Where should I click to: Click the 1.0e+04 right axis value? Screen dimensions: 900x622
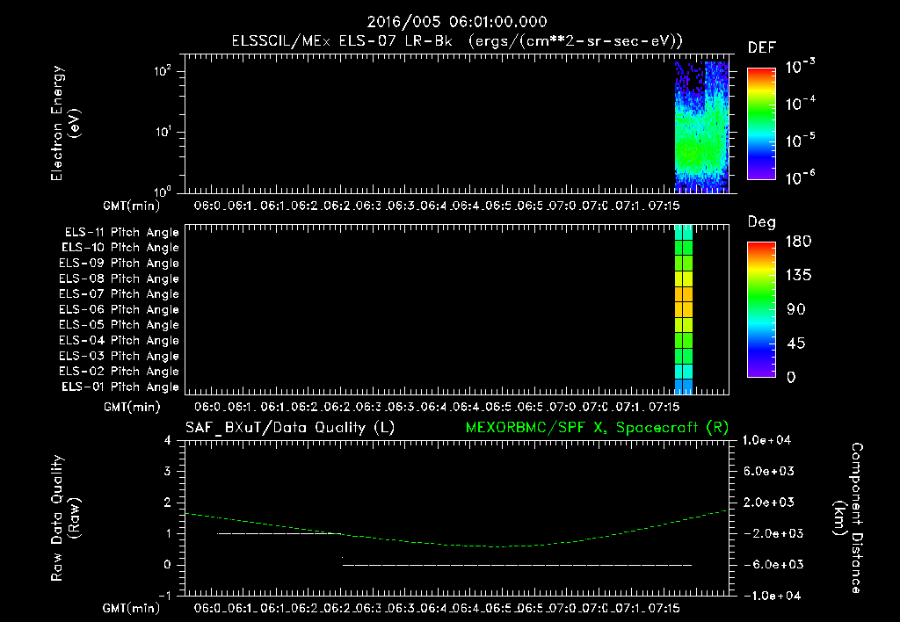pyautogui.click(x=766, y=440)
